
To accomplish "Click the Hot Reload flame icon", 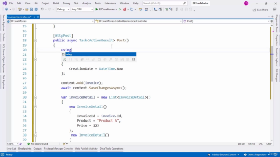I will pos(125,10).
